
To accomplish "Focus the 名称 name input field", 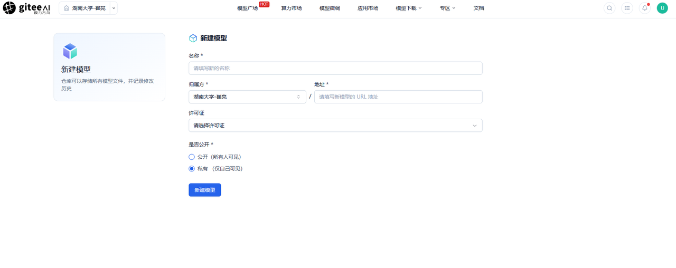I will (x=335, y=68).
